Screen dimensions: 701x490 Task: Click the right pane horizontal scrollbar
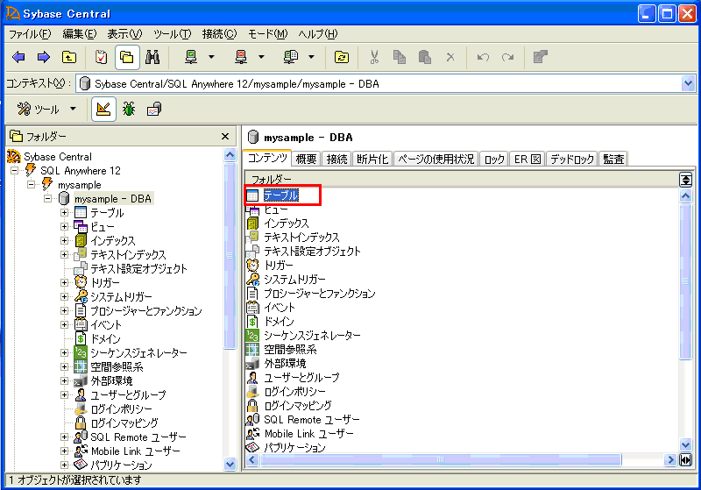coord(464,460)
